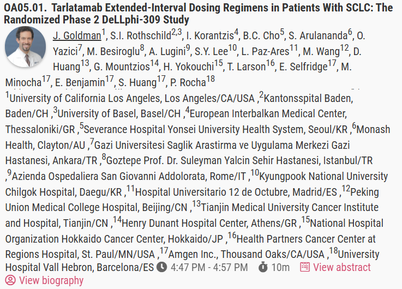Click presenting author J. Goldman's name

pyautogui.click(x=77, y=35)
